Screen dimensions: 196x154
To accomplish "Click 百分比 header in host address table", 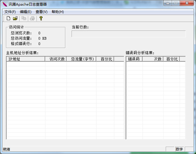I will [105, 59].
